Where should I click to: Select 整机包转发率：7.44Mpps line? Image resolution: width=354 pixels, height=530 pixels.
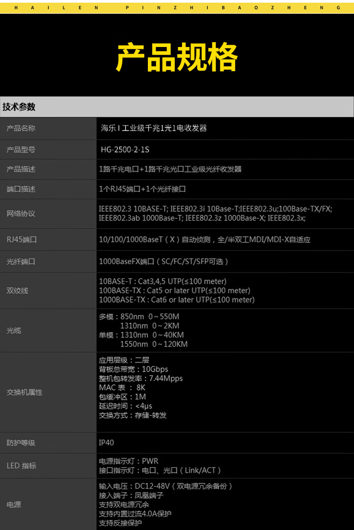pos(141,379)
